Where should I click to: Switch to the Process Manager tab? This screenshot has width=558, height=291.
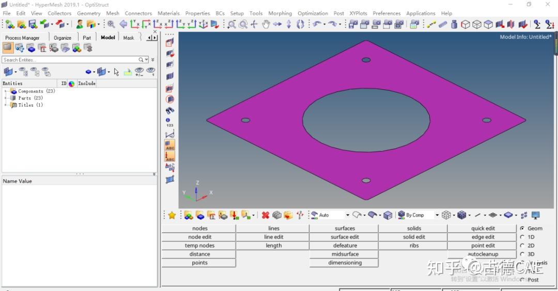coord(22,38)
